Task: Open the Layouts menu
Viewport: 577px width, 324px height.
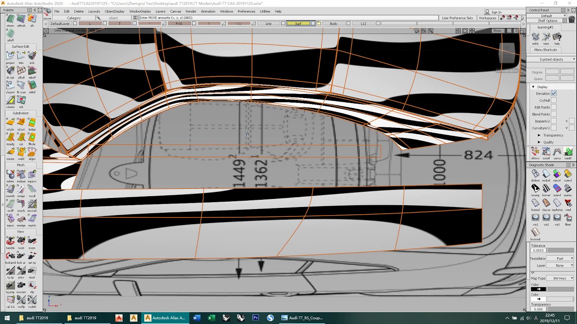Action: (94, 11)
